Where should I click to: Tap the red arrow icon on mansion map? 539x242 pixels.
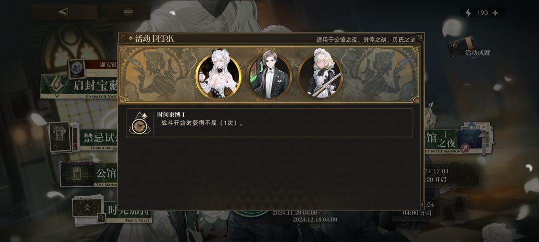pyautogui.click(x=465, y=148)
